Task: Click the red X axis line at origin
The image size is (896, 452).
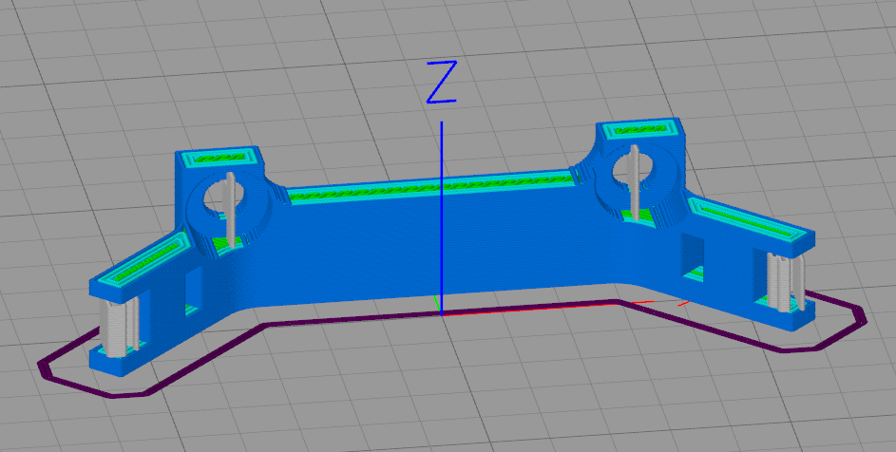Action: (528, 309)
